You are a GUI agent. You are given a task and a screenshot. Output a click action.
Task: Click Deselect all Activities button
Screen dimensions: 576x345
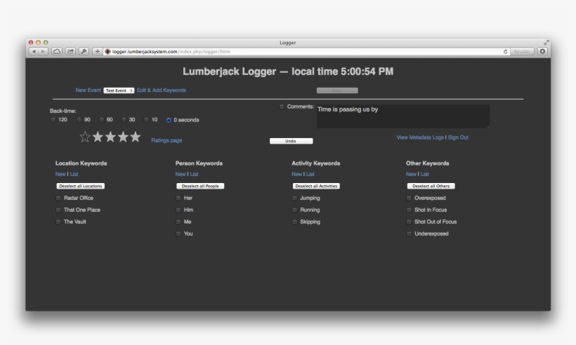coord(316,187)
